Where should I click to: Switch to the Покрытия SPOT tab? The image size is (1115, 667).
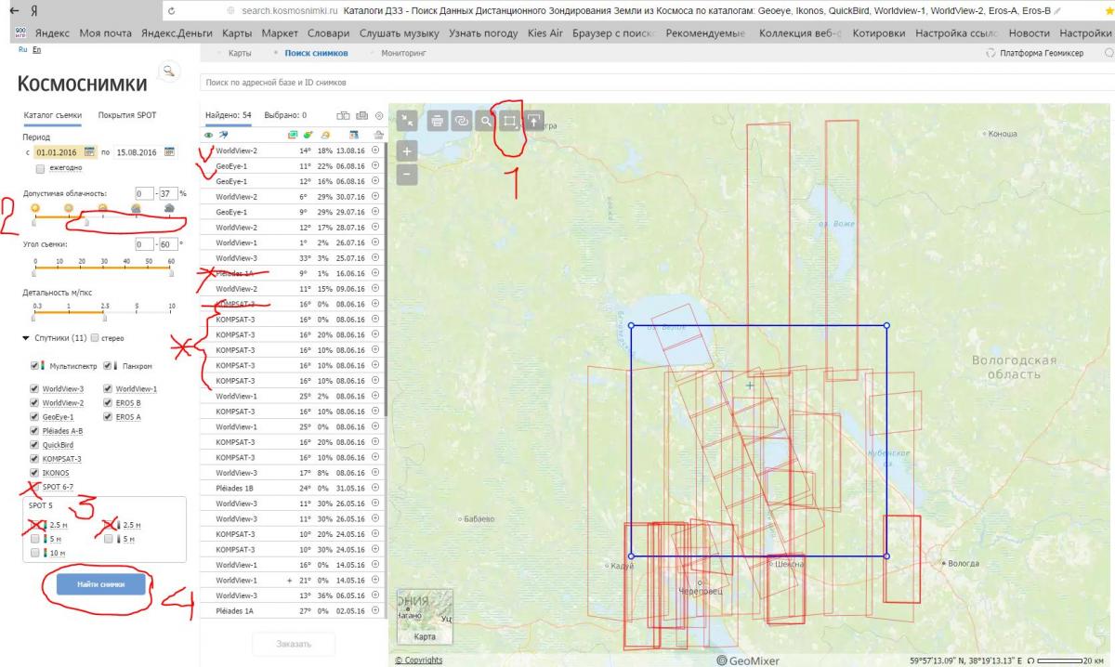pyautogui.click(x=127, y=115)
